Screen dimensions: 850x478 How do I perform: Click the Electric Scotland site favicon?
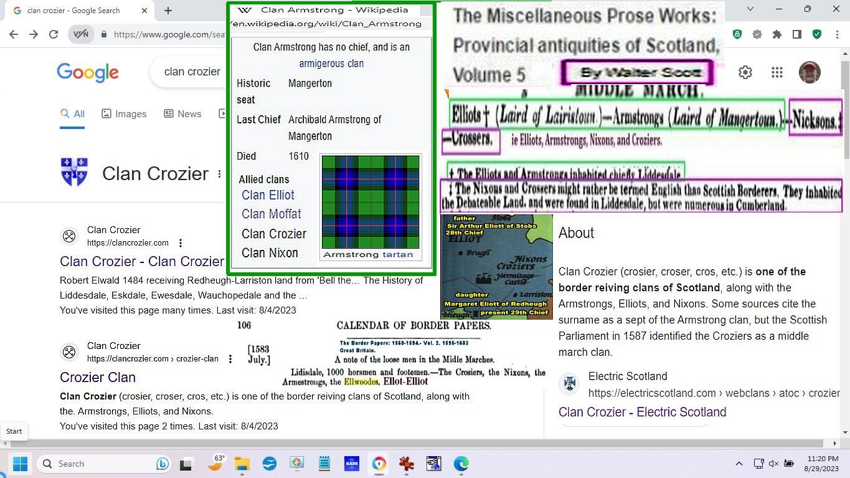coord(569,383)
